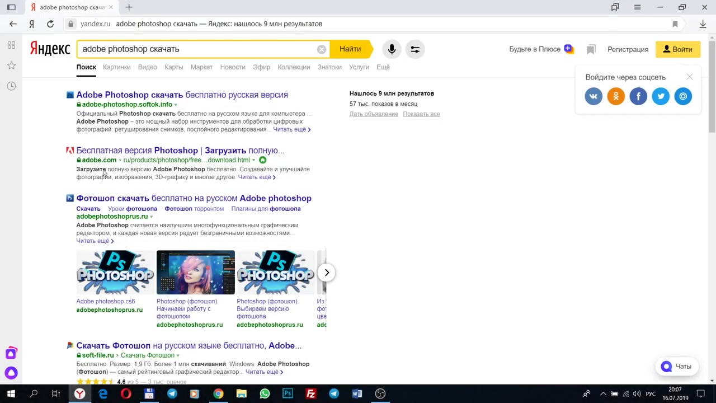Viewport: 716px width, 403px height.
Task: Open sidebar favorites star icon
Action: pyautogui.click(x=11, y=65)
